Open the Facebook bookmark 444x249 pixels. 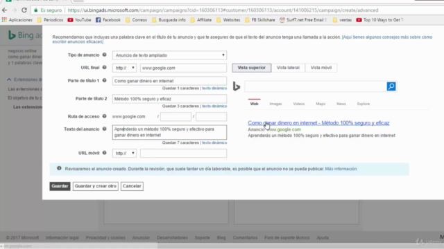tap(108, 20)
